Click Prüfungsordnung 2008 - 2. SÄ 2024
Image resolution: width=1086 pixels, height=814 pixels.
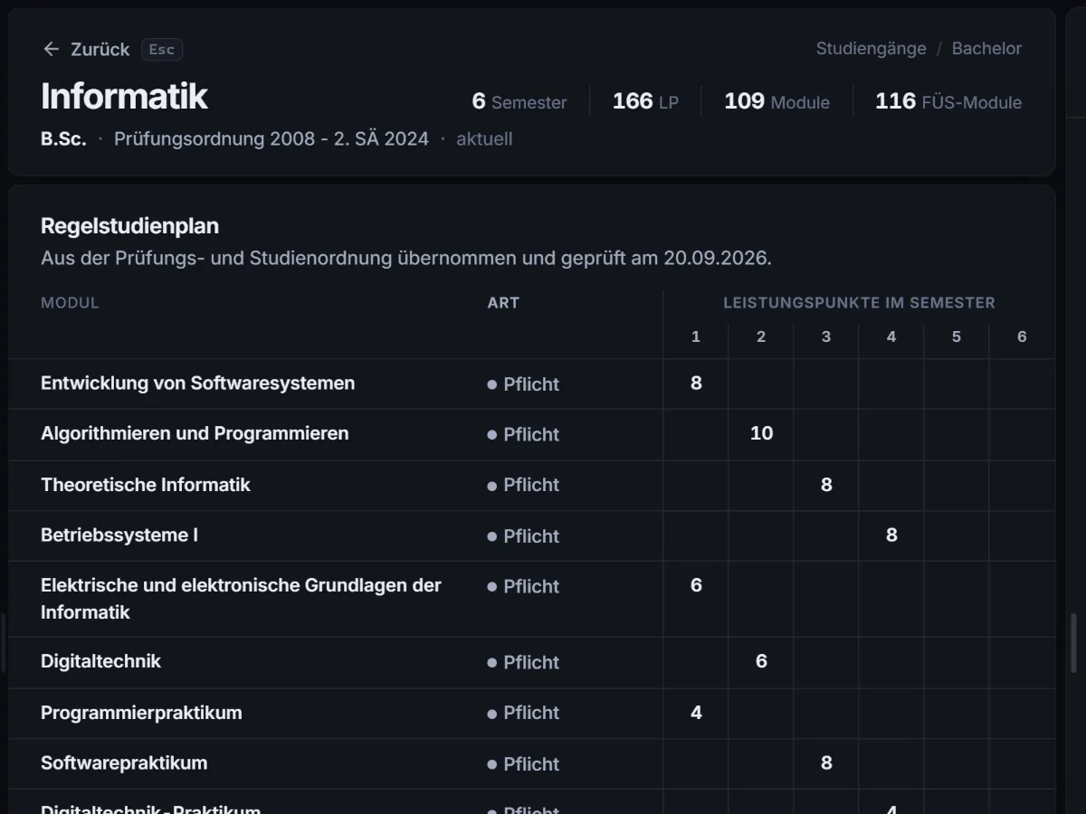(271, 139)
